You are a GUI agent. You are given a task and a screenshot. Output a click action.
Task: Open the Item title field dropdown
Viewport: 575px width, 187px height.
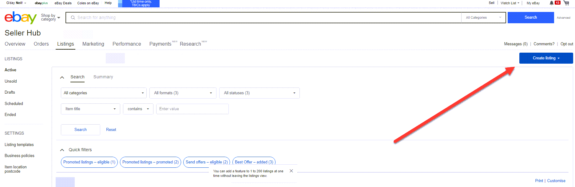point(90,109)
